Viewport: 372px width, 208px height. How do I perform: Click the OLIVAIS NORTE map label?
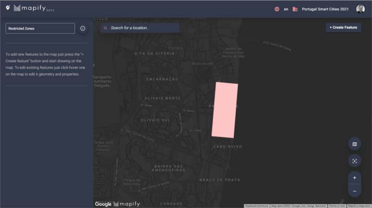click(x=162, y=98)
